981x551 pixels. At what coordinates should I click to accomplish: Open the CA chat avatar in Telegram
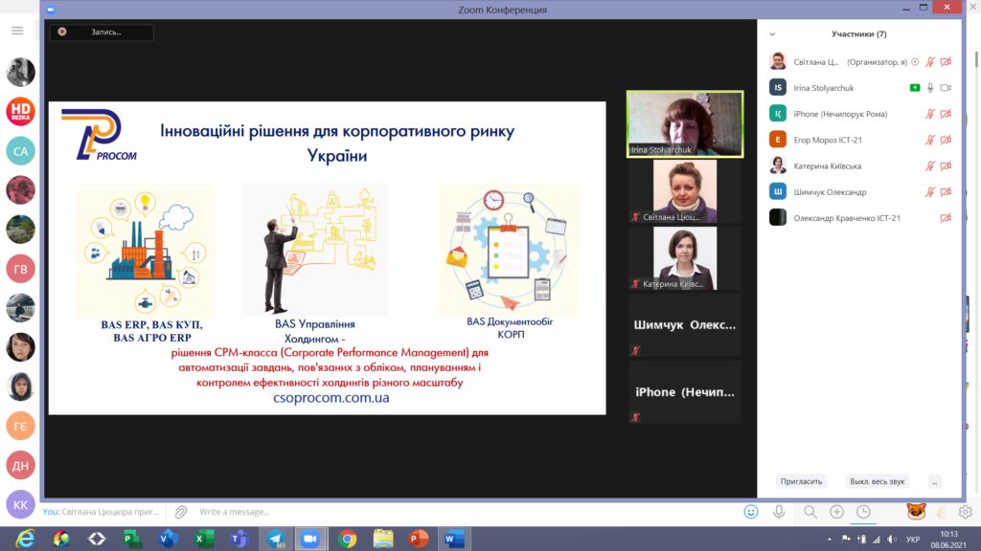21,150
